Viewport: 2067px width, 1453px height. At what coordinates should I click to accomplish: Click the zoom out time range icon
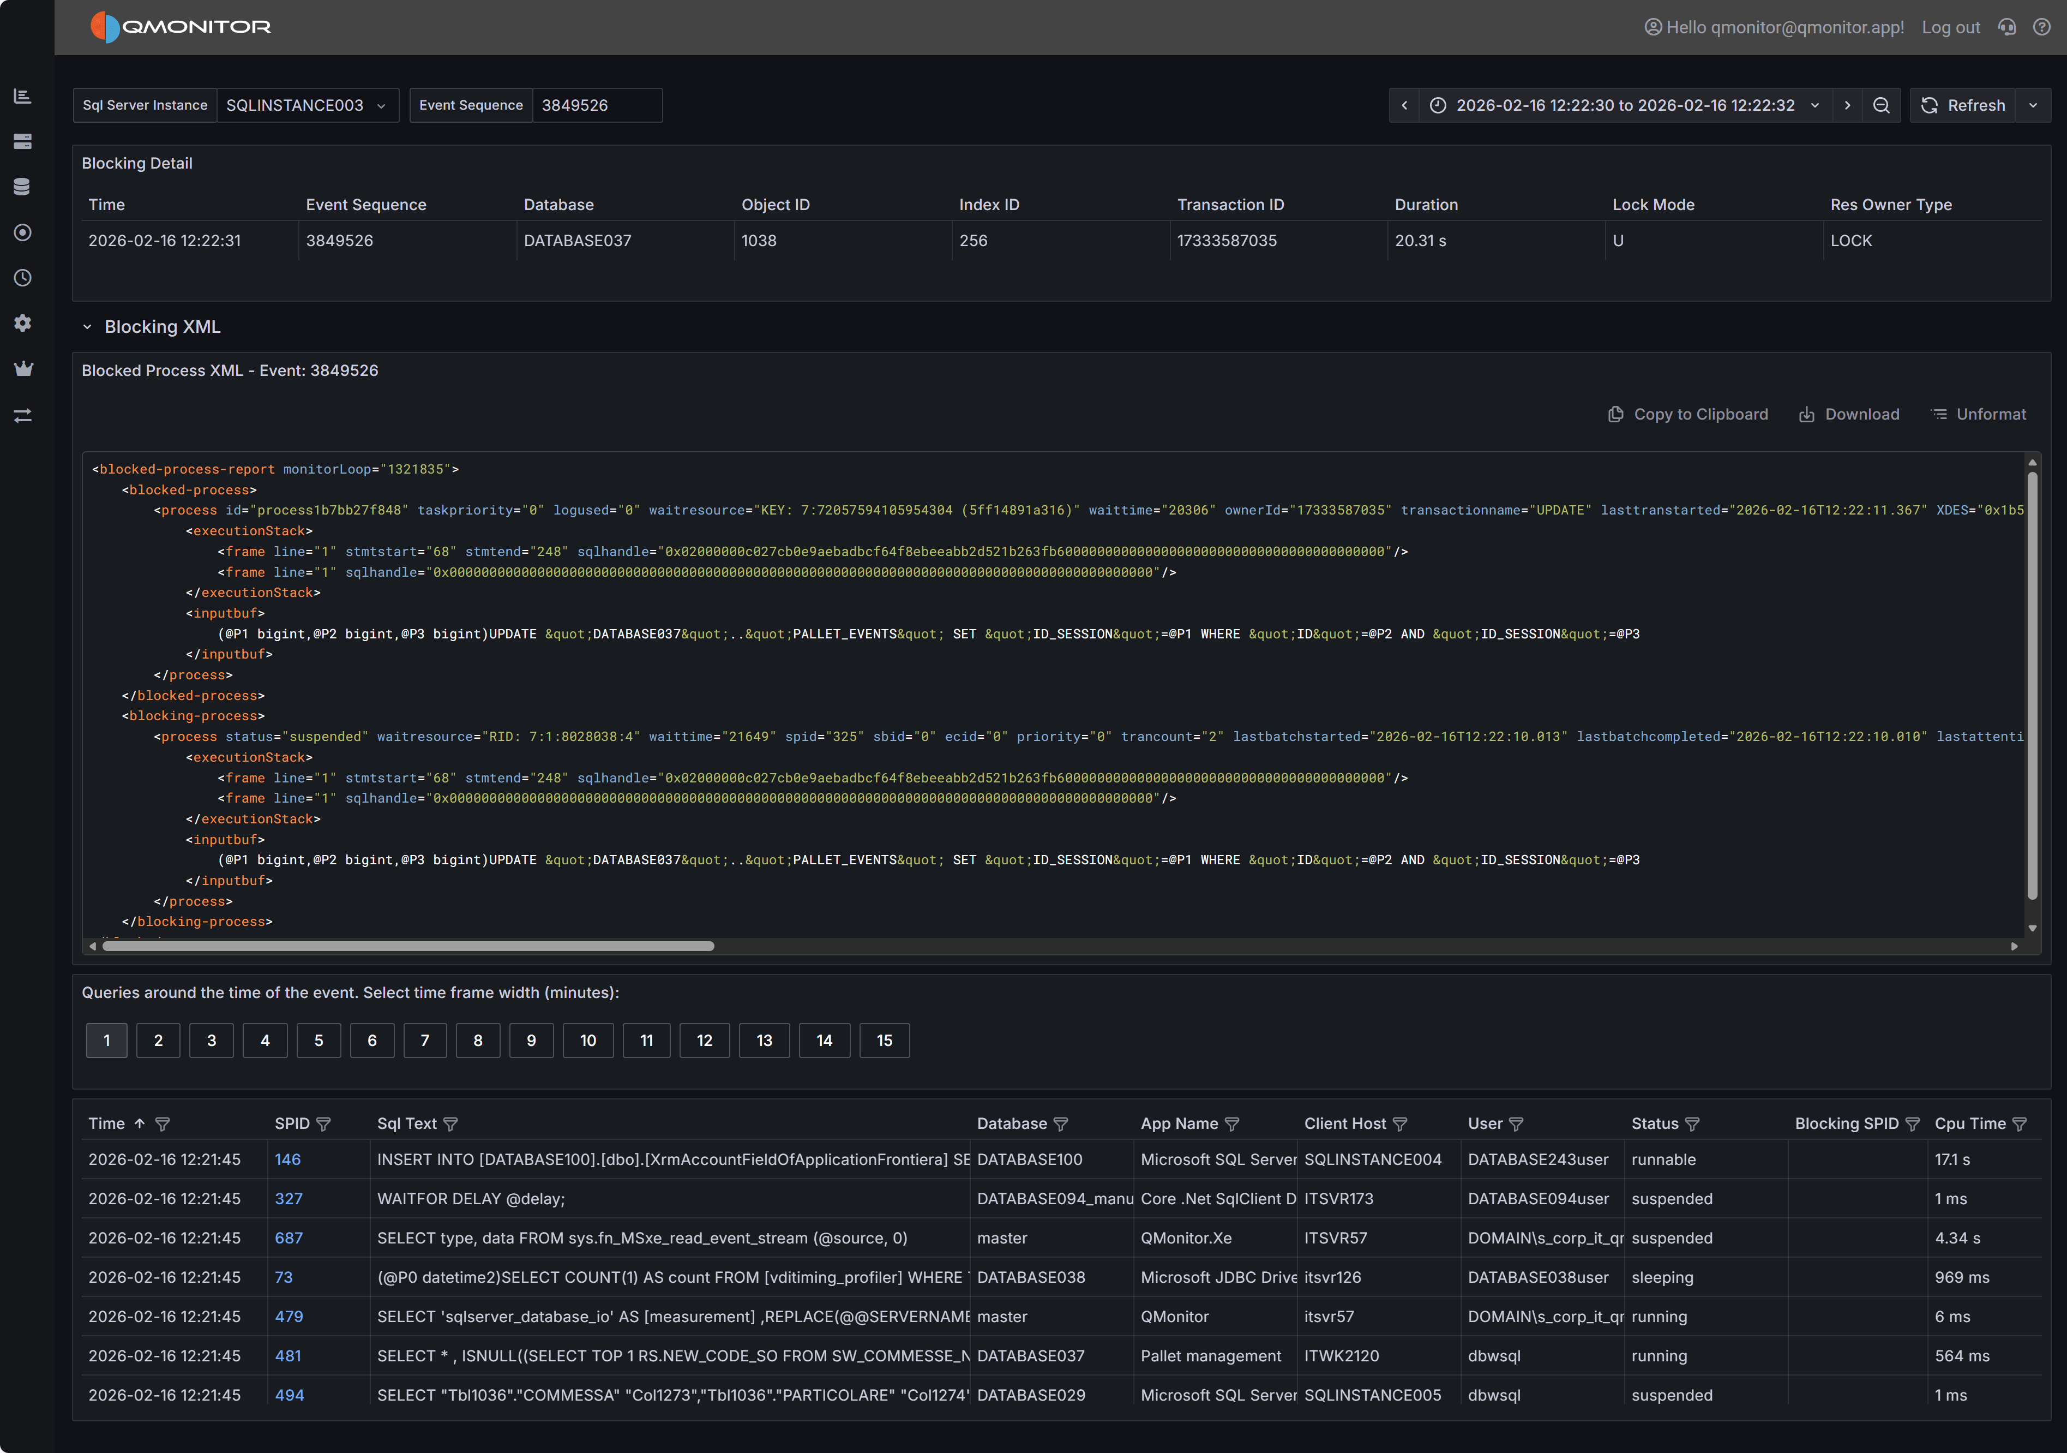point(1880,105)
